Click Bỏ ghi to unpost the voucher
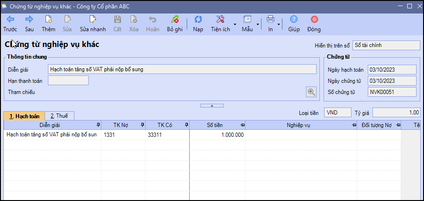This screenshot has width=424, height=201. (175, 20)
